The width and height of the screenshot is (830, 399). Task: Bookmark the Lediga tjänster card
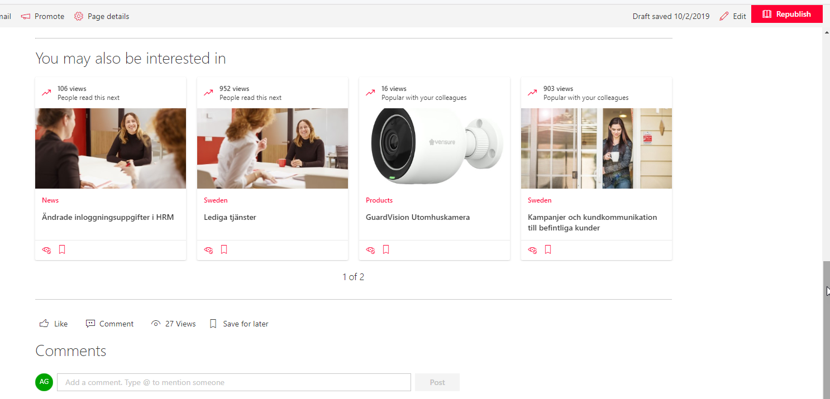pyautogui.click(x=224, y=249)
